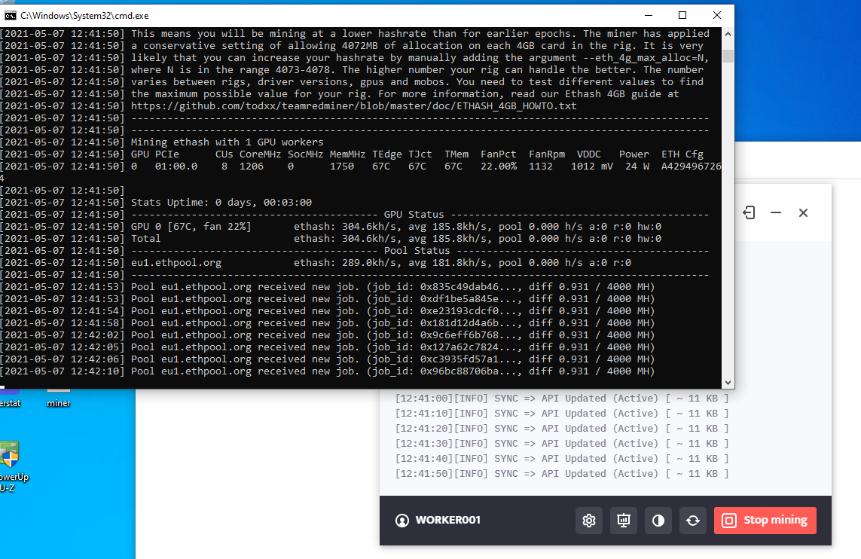Viewport: 861px width, 559px height.
Task: Click the benchmark monitor icon beside settings
Action: pyautogui.click(x=623, y=521)
